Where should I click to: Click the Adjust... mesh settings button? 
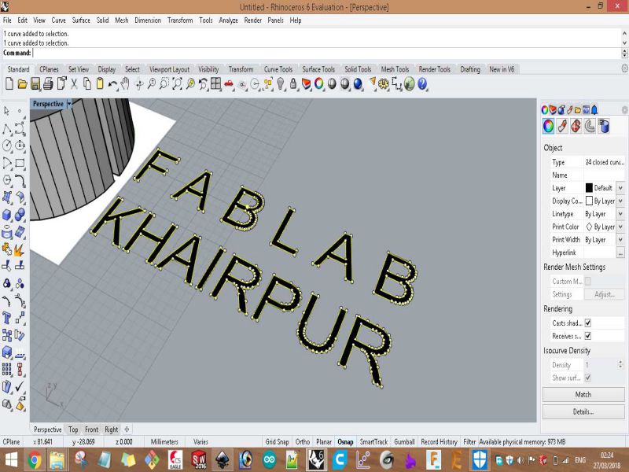604,294
